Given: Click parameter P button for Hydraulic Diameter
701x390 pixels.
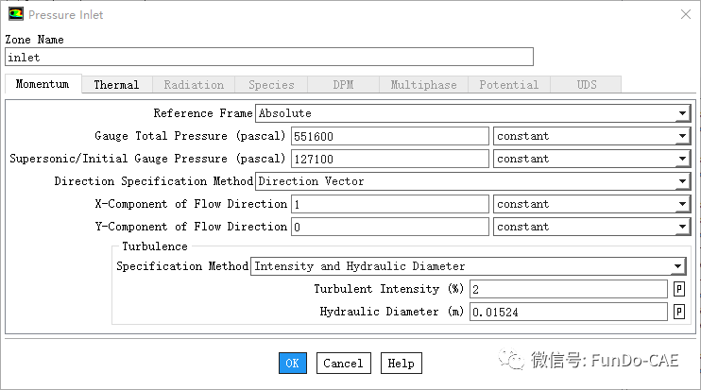Looking at the screenshot, I should (678, 312).
